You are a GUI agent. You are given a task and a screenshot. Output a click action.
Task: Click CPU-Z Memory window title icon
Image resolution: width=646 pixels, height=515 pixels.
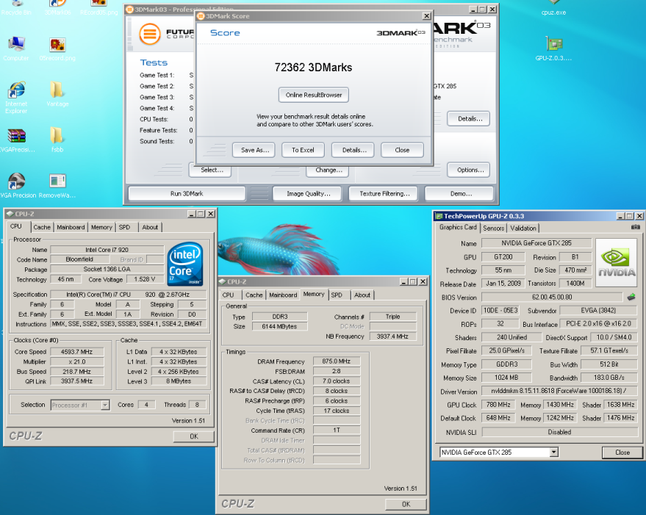223,282
